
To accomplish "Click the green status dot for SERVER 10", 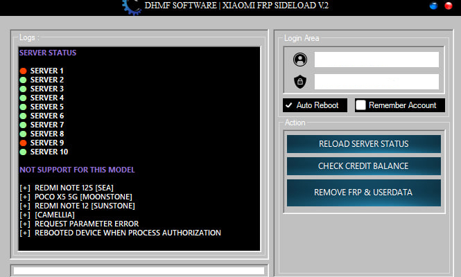I will coord(24,152).
